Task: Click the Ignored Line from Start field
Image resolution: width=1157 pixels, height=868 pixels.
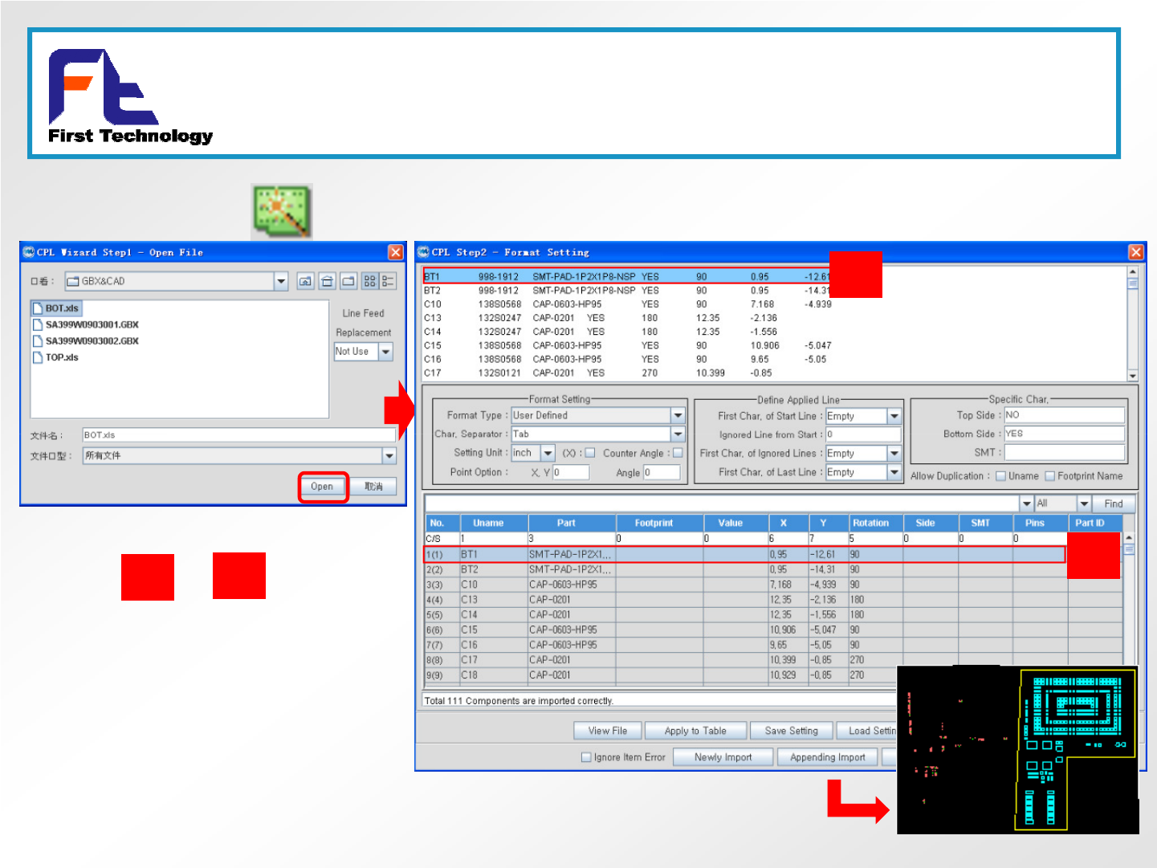Action: 863,434
